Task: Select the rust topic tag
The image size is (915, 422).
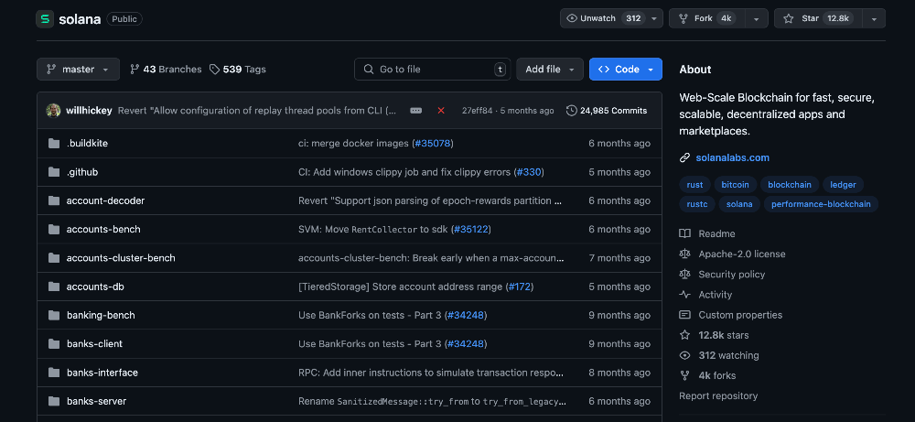Action: 694,185
